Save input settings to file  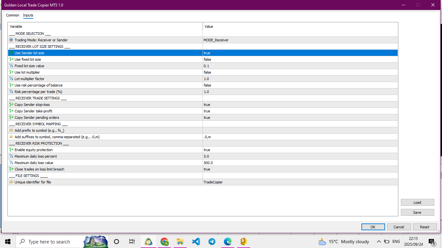(x=417, y=212)
